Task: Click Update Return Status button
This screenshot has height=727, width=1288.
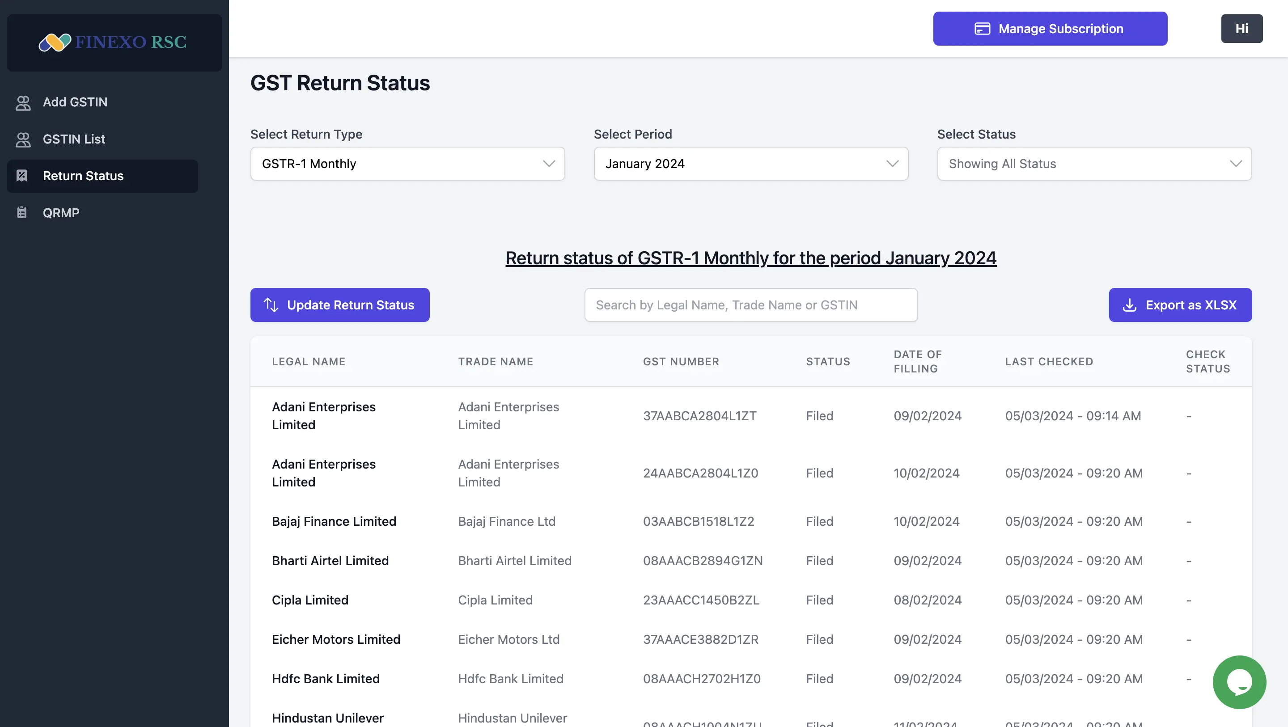Action: coord(340,305)
